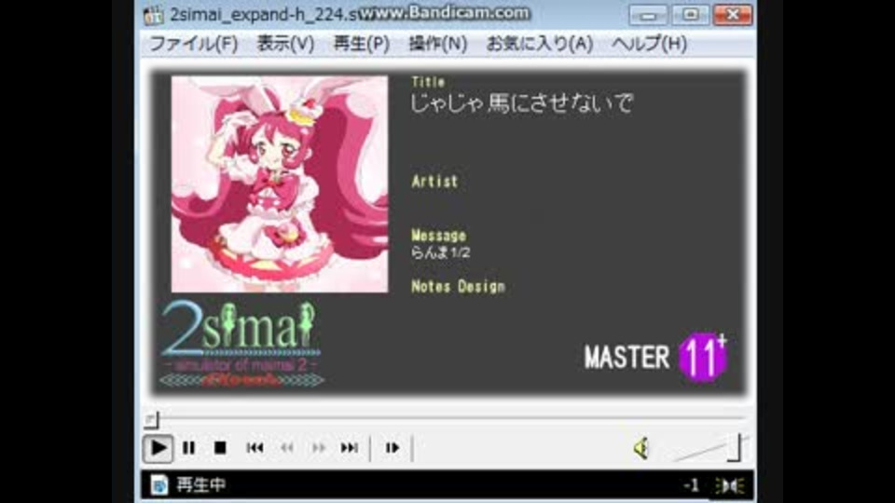Close the player window
Viewport: 895px width, 503px height.
pyautogui.click(x=733, y=15)
